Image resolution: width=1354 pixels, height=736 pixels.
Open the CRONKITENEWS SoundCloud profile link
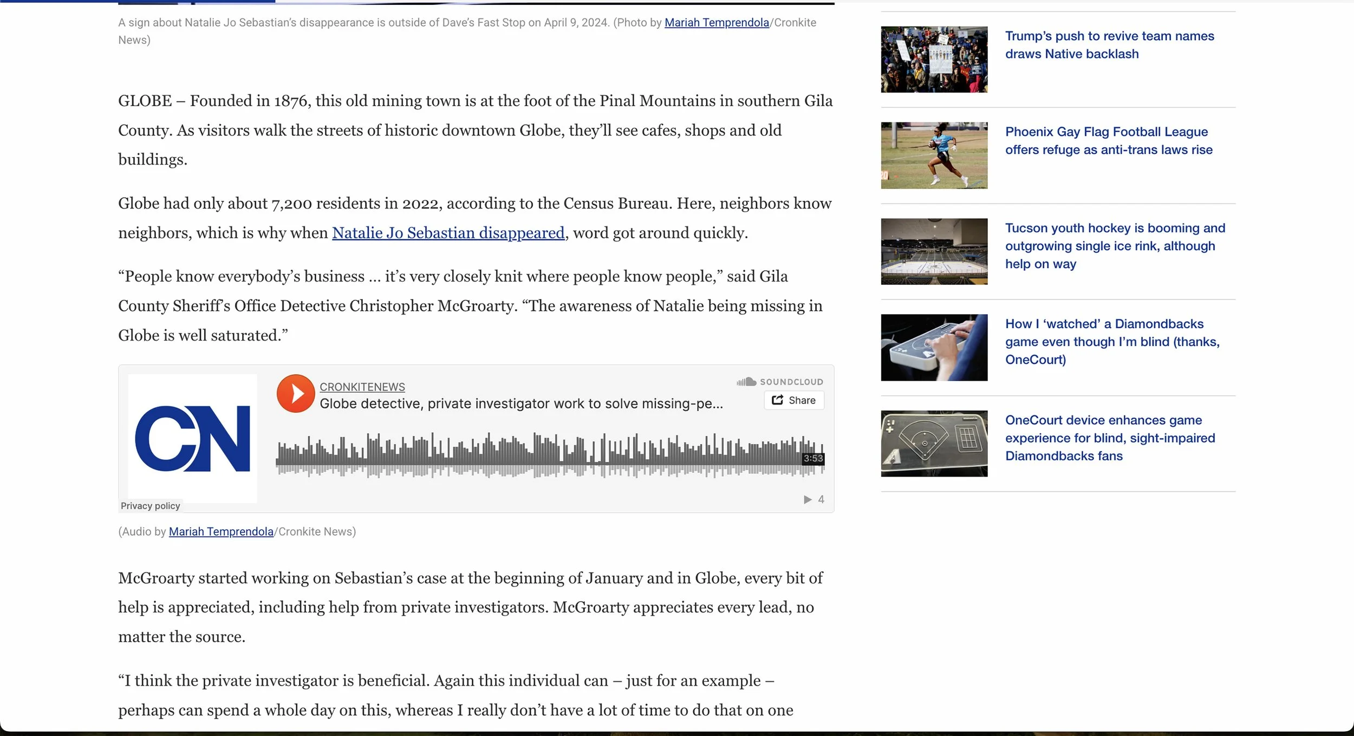point(362,387)
